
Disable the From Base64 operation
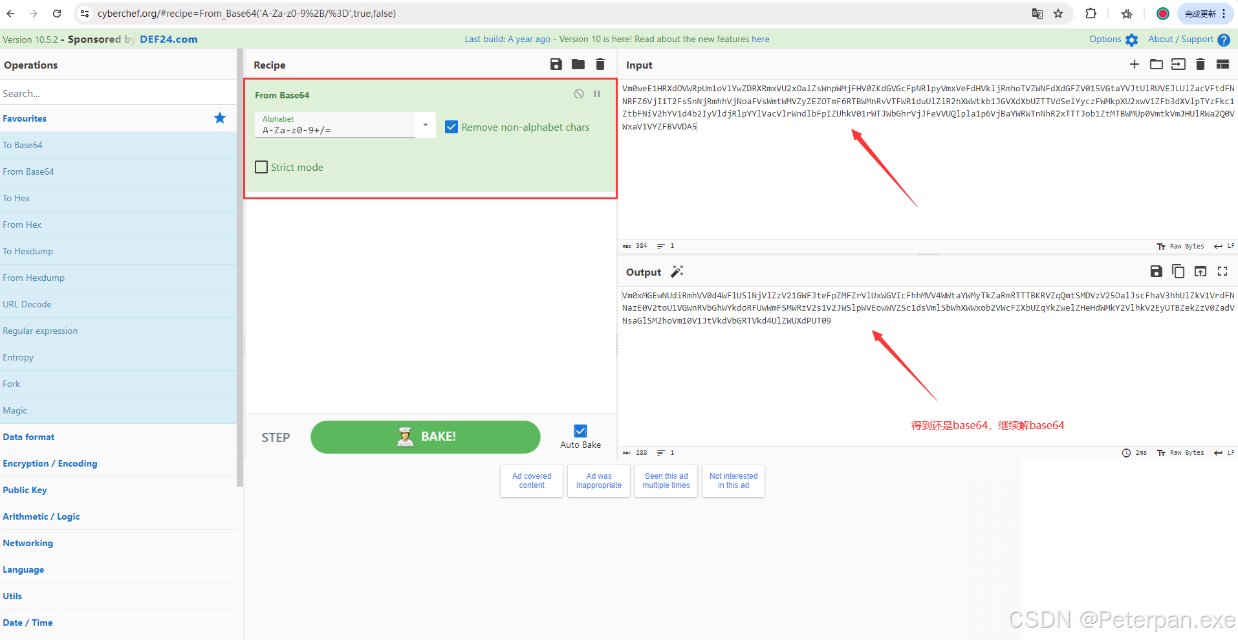(579, 94)
